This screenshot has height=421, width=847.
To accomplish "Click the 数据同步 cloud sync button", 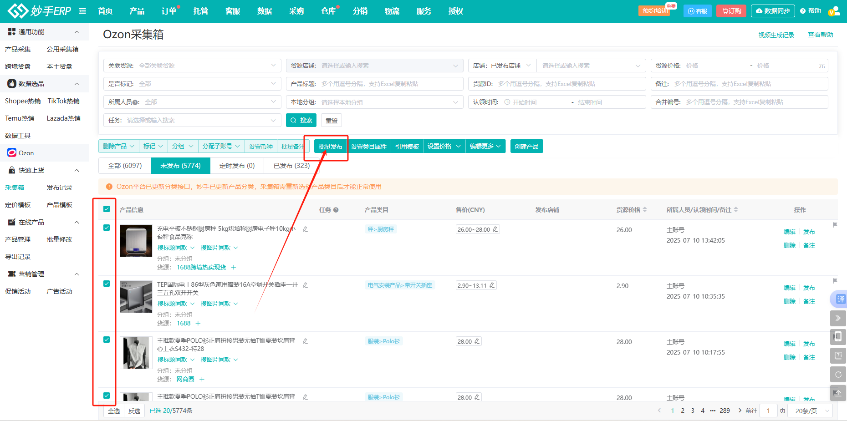I will click(773, 10).
